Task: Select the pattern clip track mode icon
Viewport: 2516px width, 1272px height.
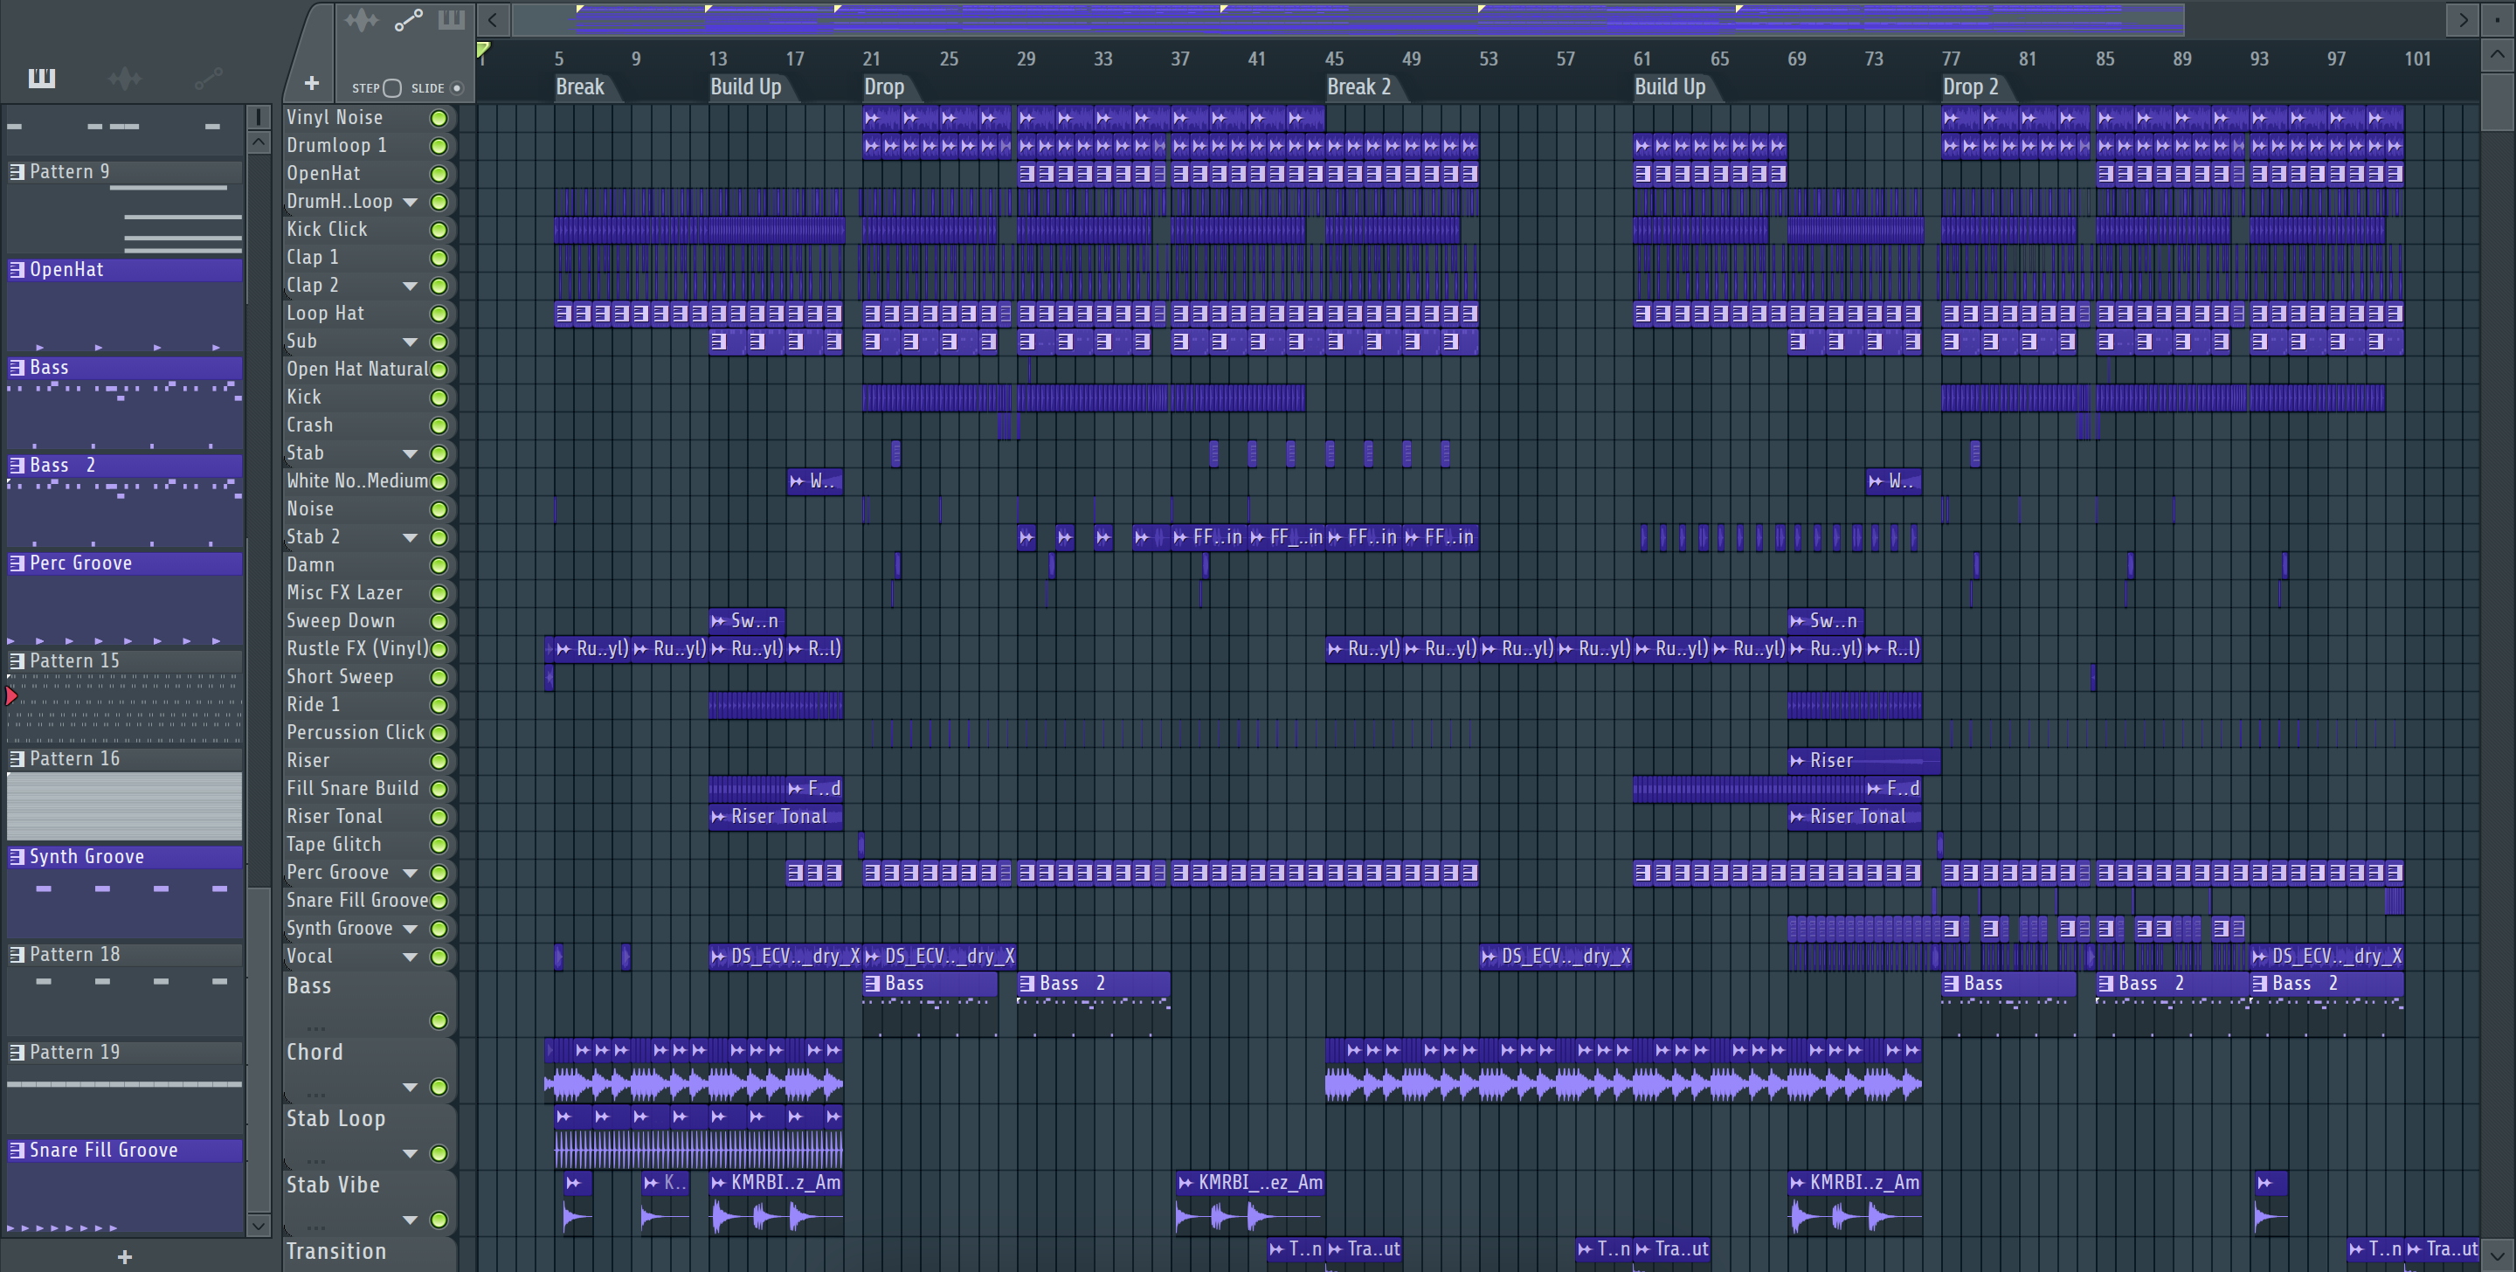Action: pyautogui.click(x=452, y=19)
